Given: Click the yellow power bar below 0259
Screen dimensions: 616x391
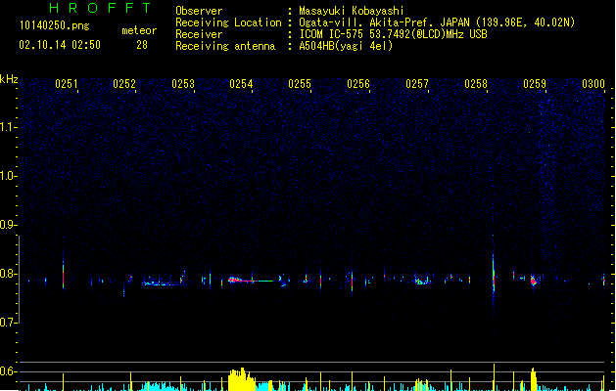Looking at the screenshot, I should point(533,379).
